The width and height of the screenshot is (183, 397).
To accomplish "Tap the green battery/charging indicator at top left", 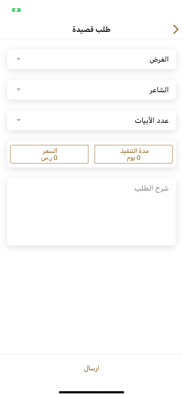I will (x=16, y=10).
